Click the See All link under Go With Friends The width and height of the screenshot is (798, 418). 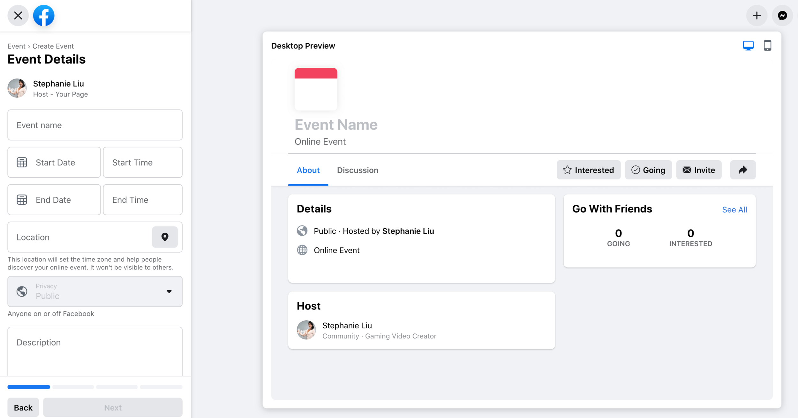click(735, 209)
